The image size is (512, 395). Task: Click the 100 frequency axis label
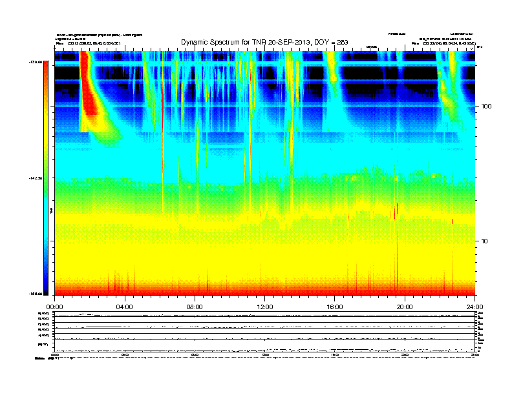click(x=486, y=106)
